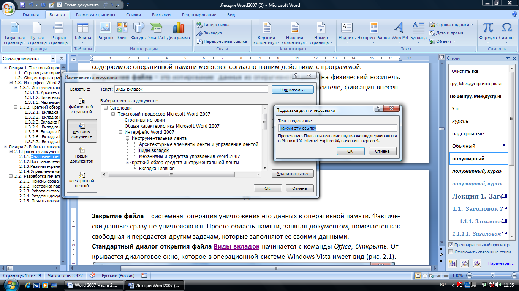The height and width of the screenshot is (291, 519).
Task: Click the zoom out minus button
Action: (469, 275)
